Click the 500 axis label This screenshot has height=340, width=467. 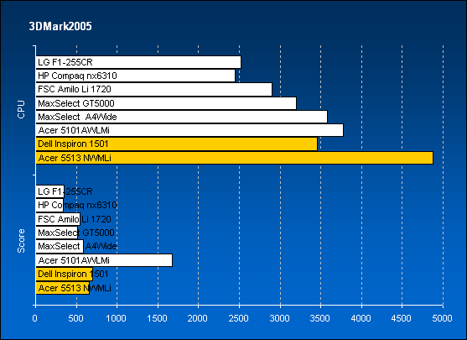coord(75,318)
